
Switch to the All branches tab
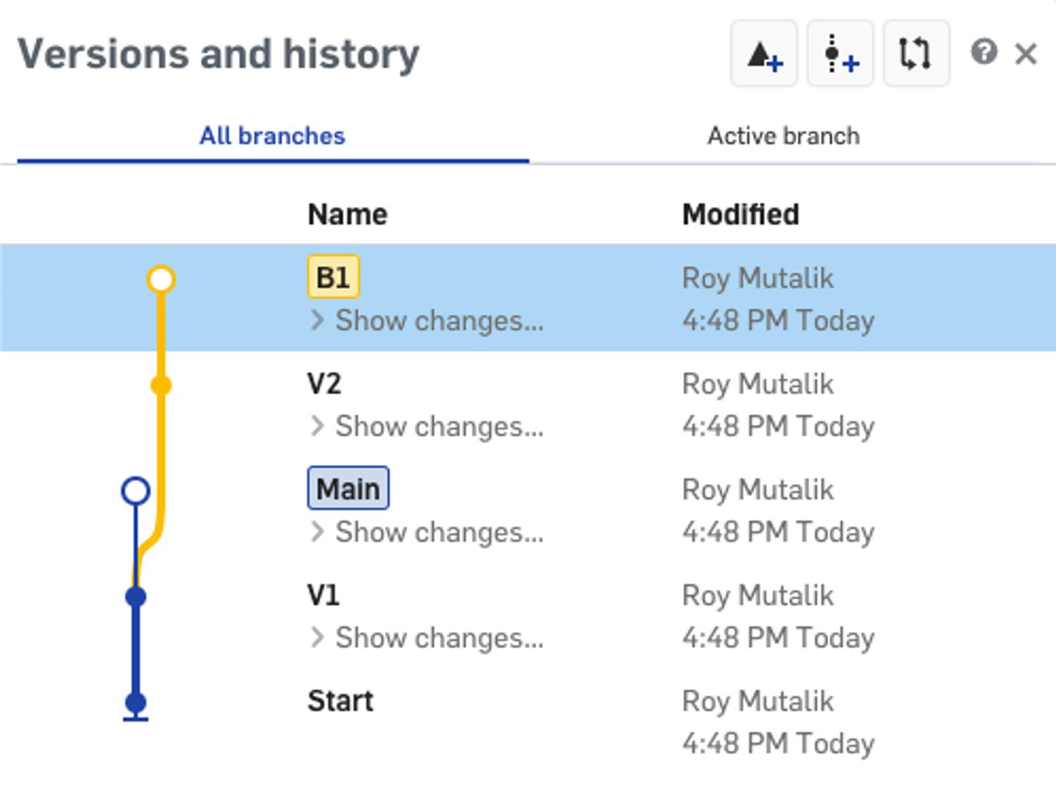pyautogui.click(x=272, y=136)
